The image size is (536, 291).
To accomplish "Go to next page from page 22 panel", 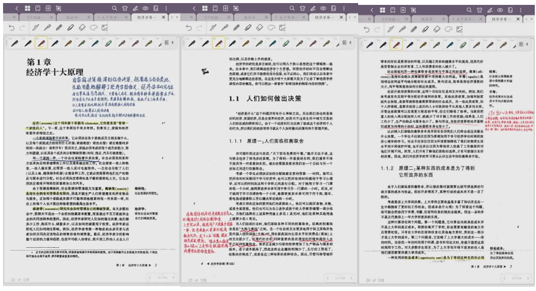I will pos(172,278).
